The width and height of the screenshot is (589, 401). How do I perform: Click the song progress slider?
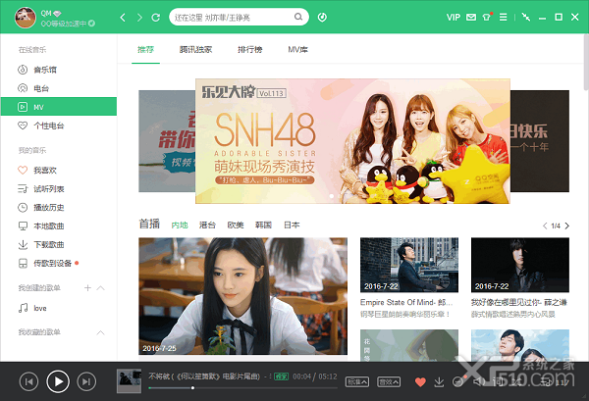coord(242,388)
